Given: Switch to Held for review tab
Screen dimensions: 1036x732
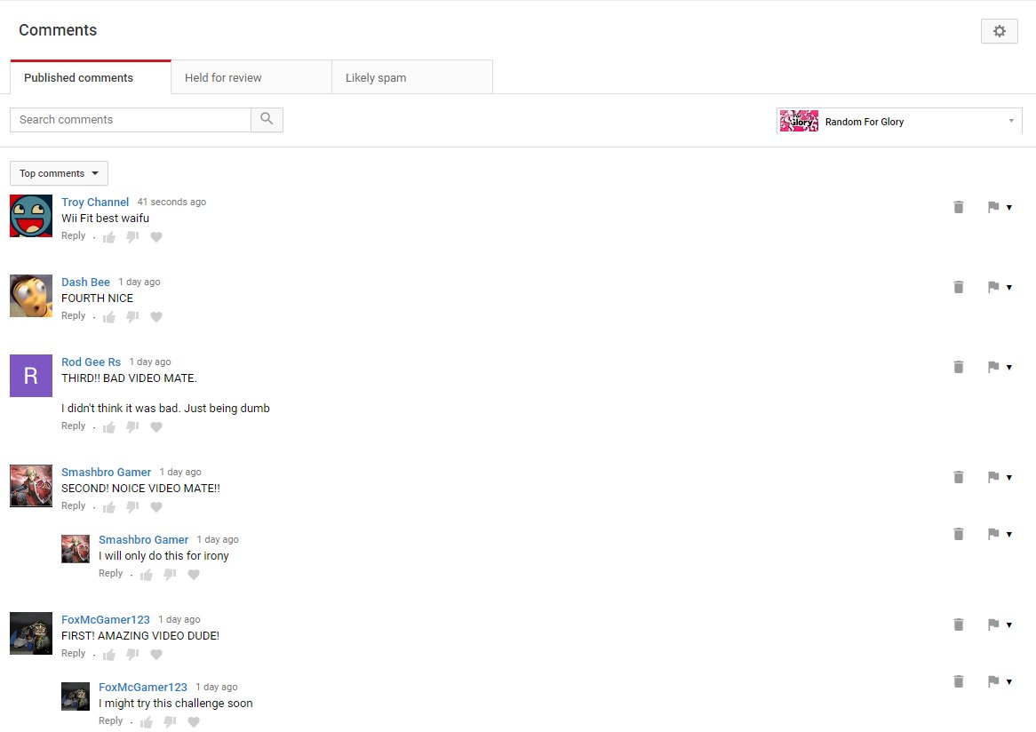Looking at the screenshot, I should pos(251,77).
